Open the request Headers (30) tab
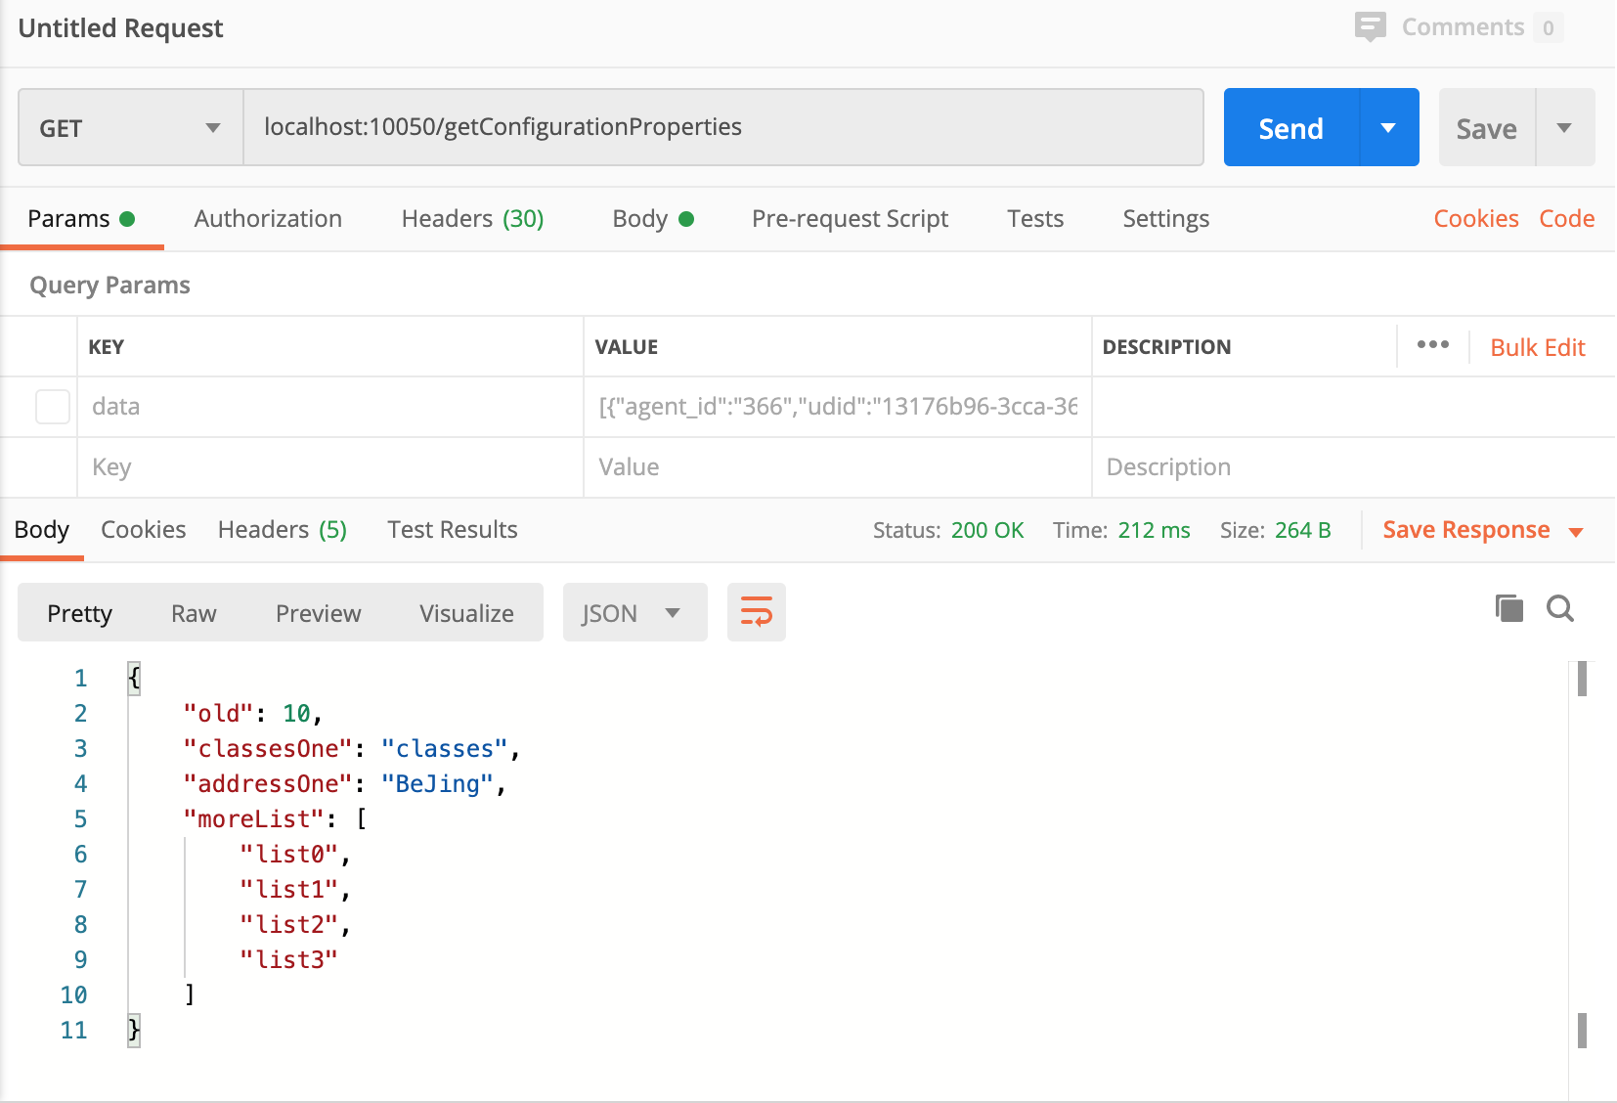This screenshot has width=1617, height=1103. click(472, 218)
